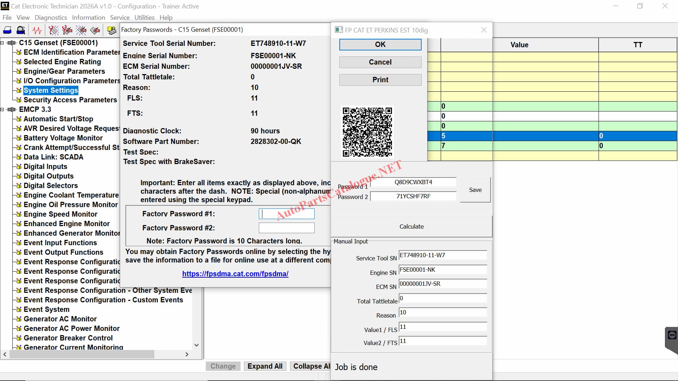Screen dimensions: 678x381
Task: Click the Save passwords button
Action: tap(475, 190)
